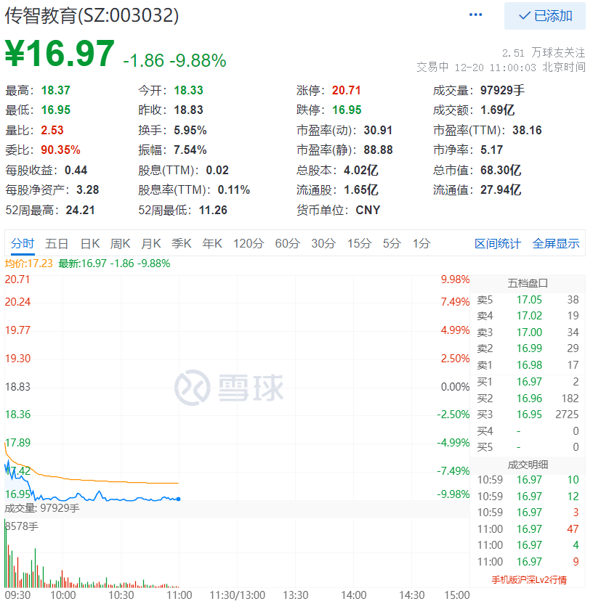
Task: Open the 日K candlestick tab
Action: (90, 244)
